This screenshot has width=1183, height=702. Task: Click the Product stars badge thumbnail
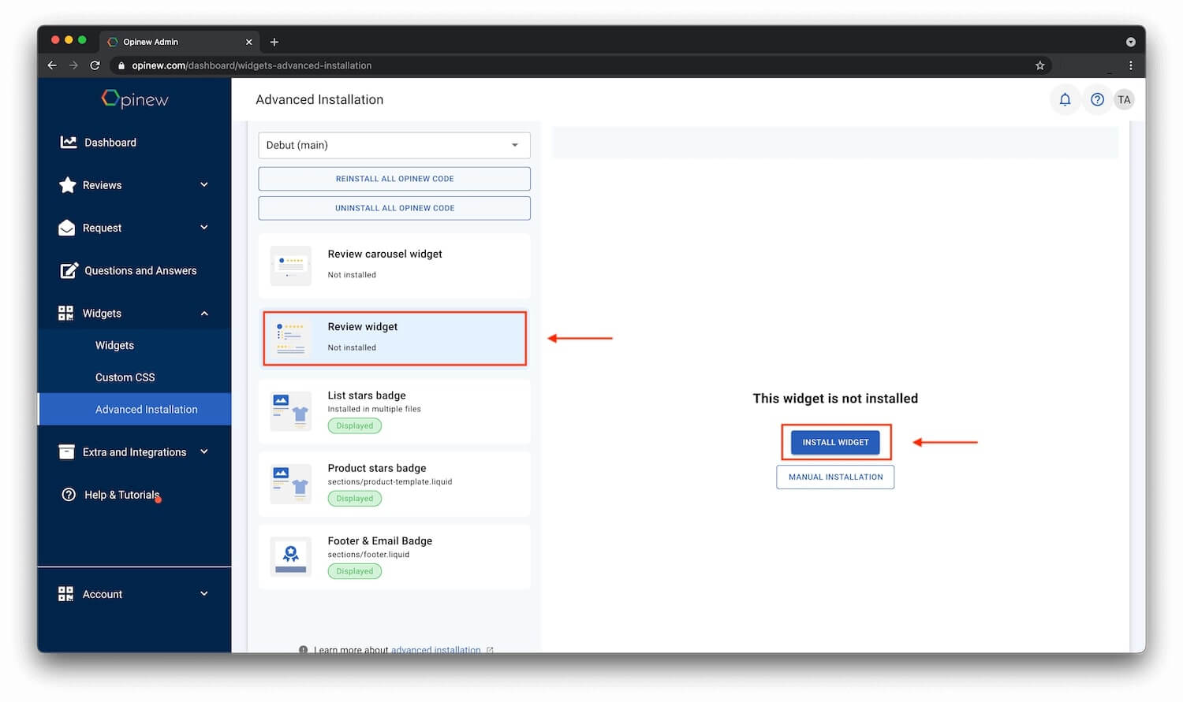[290, 484]
